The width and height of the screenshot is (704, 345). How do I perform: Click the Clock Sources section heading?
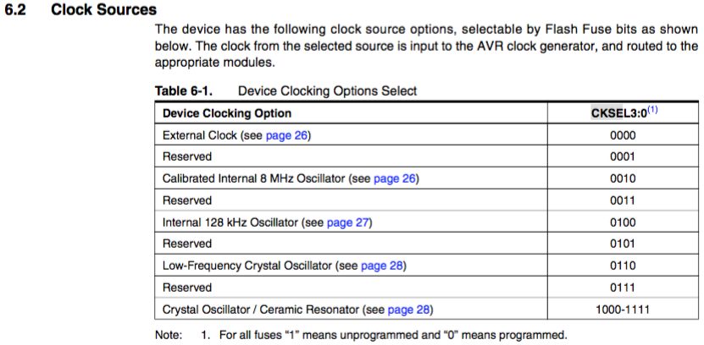point(103,10)
